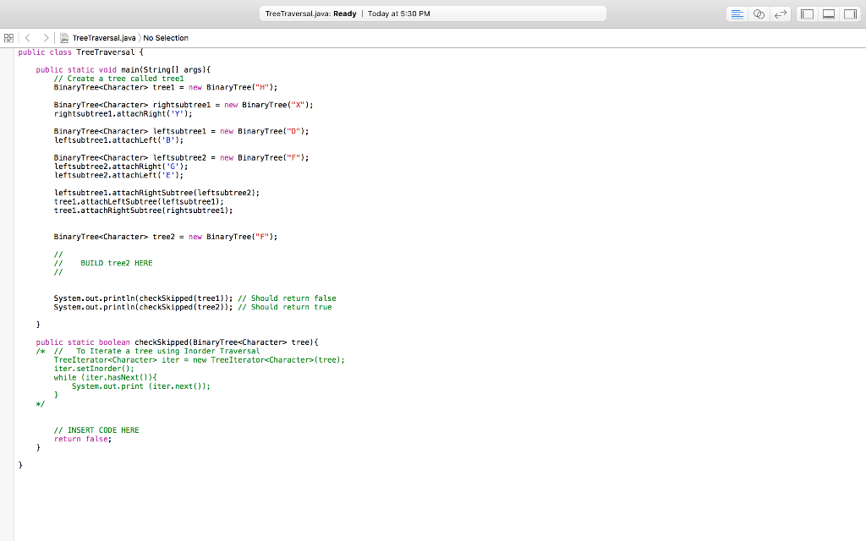
Task: Toggle the Inspector panel visibility
Action: [850, 14]
